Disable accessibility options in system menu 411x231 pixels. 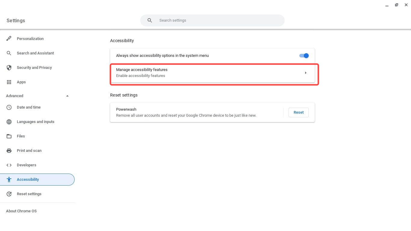point(304,56)
